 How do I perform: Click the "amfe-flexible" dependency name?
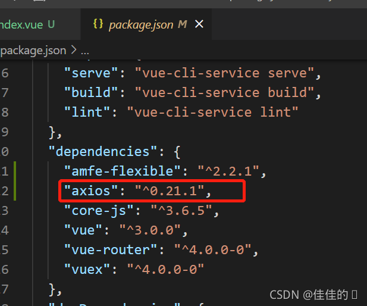(x=123, y=171)
